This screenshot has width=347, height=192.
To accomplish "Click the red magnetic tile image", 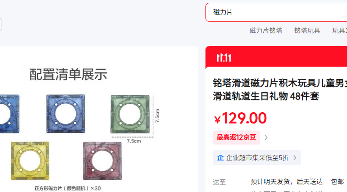I will [x=102, y=161].
